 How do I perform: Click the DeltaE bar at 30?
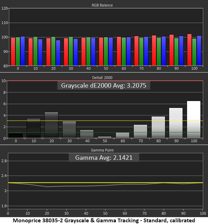point(69,130)
